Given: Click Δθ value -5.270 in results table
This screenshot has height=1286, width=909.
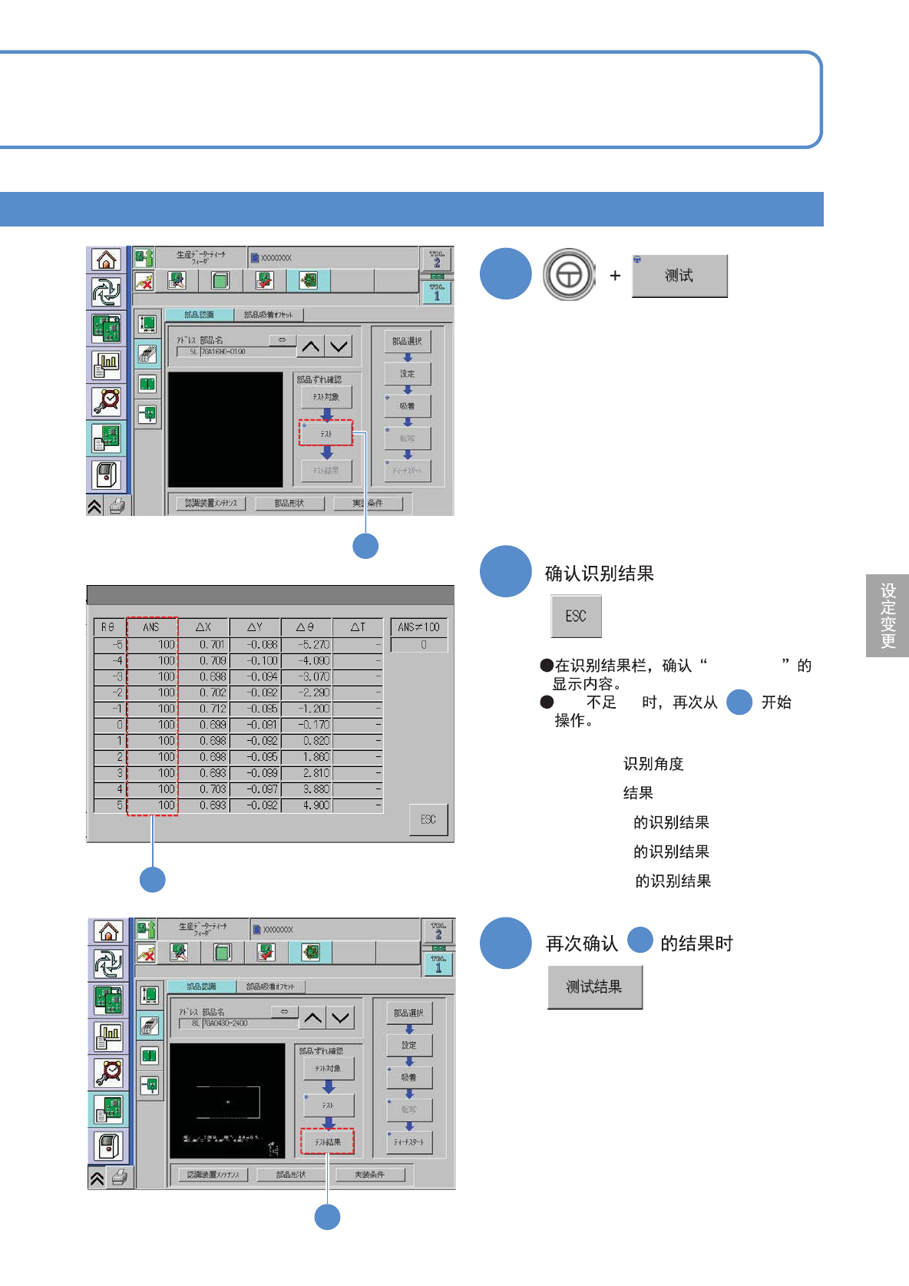Looking at the screenshot, I should point(306,645).
